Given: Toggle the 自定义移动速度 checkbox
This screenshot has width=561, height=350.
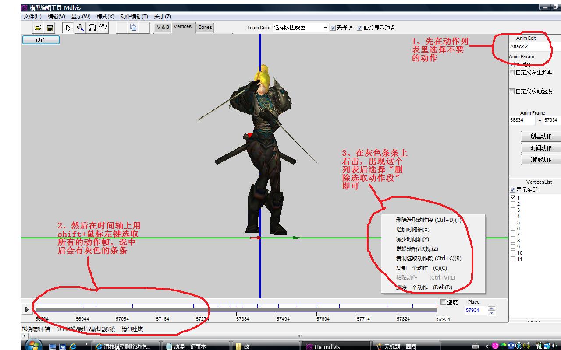Looking at the screenshot, I should point(511,91).
